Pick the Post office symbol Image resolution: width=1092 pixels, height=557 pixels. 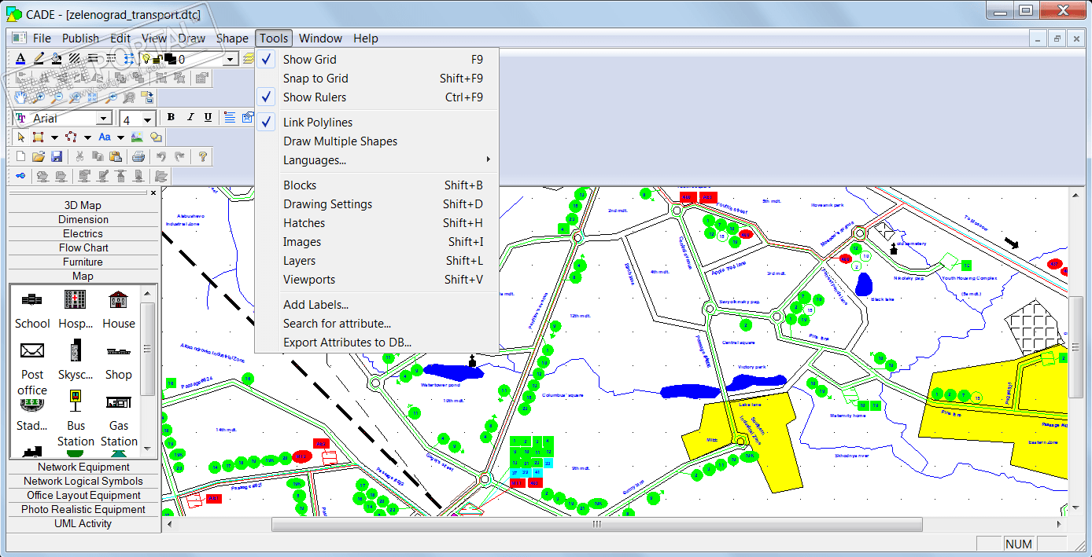coord(32,368)
